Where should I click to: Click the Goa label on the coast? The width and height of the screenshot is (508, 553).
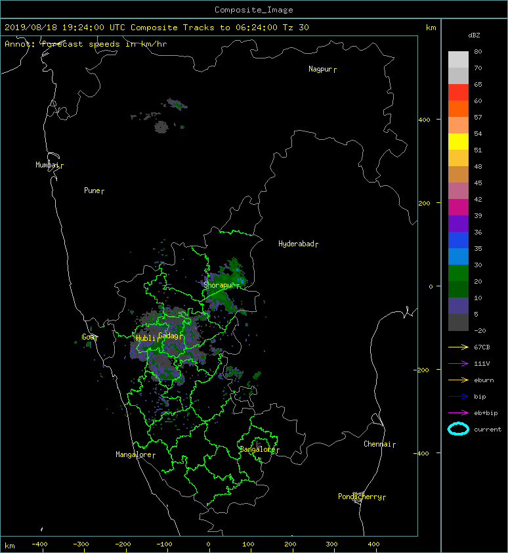89,337
